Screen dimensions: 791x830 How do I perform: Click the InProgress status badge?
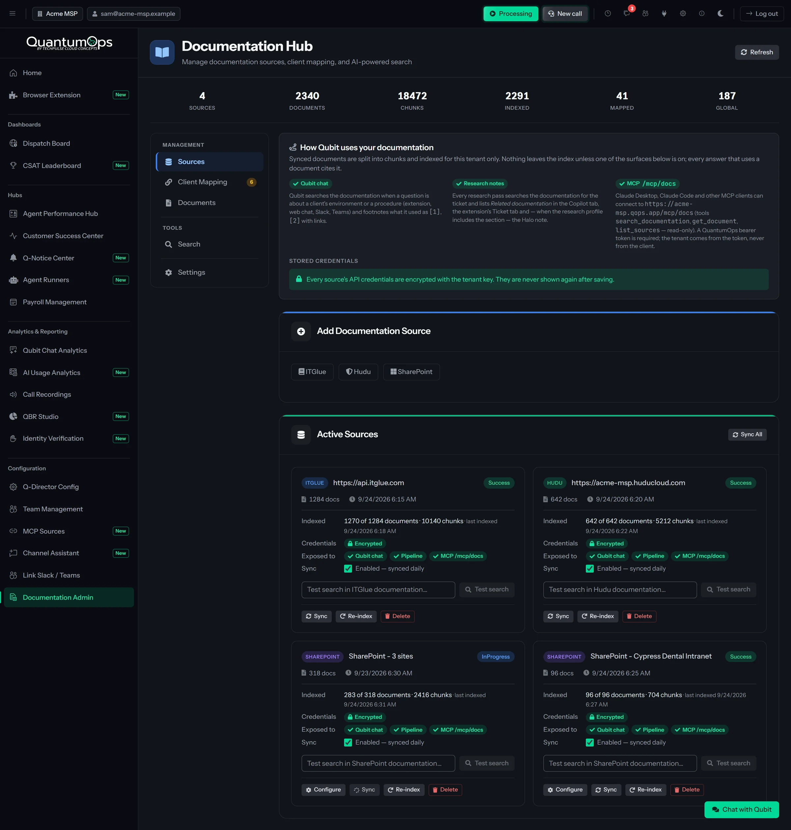coord(495,657)
